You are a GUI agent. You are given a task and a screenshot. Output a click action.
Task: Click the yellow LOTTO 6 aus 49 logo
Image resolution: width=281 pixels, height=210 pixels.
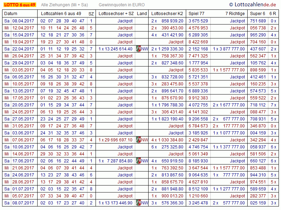[20, 5]
